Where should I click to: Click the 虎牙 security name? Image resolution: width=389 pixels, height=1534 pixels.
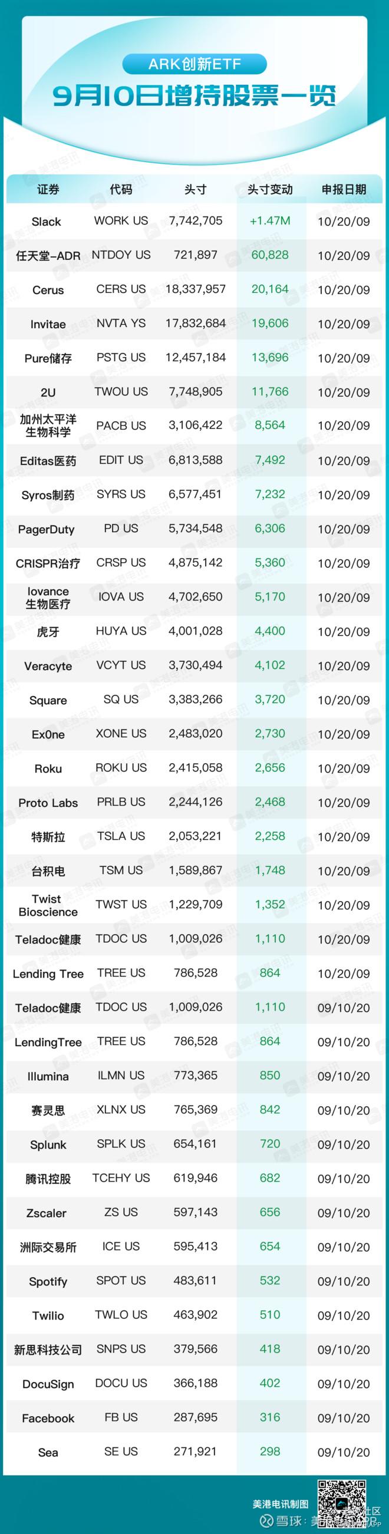click(x=48, y=632)
